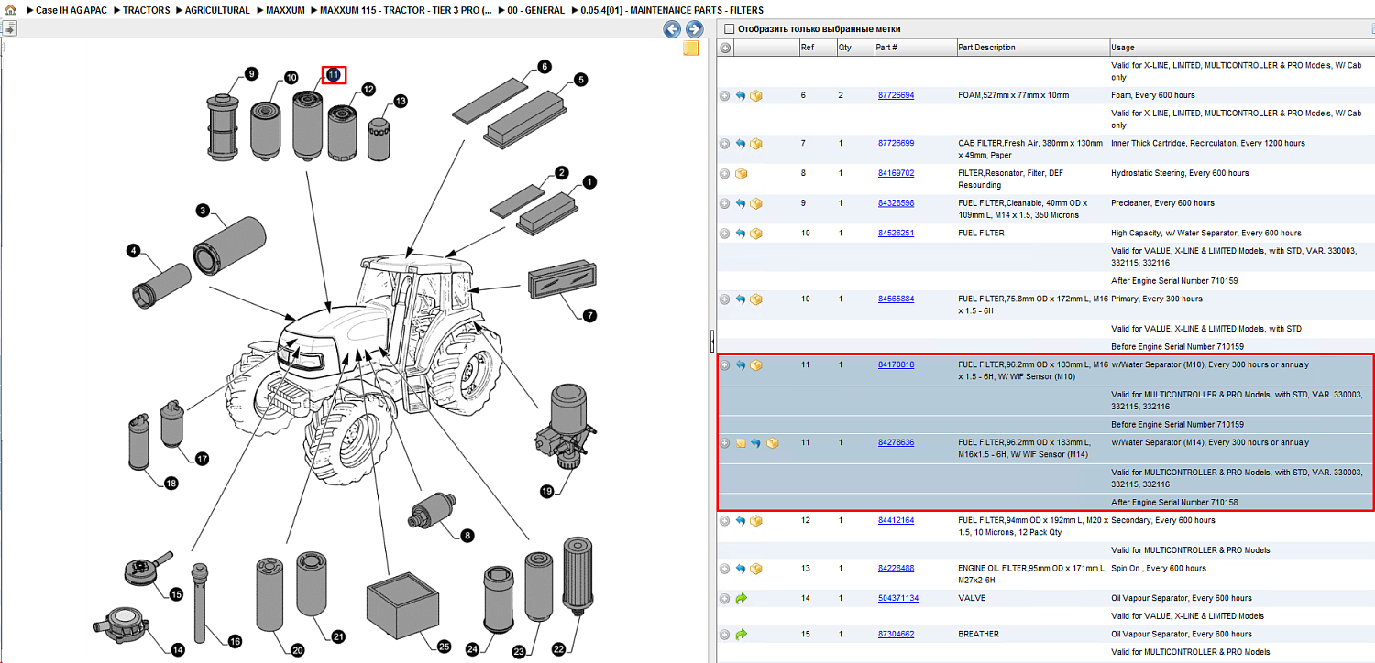Click the package icon for part 84169702
This screenshot has height=663, width=1375.
click(x=741, y=173)
